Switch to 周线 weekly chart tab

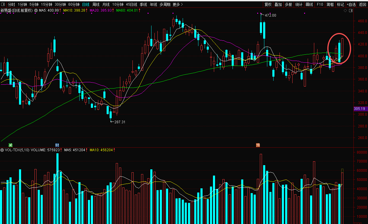coord(96,4)
